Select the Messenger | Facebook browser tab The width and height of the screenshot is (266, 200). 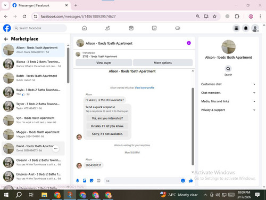click(x=40, y=5)
